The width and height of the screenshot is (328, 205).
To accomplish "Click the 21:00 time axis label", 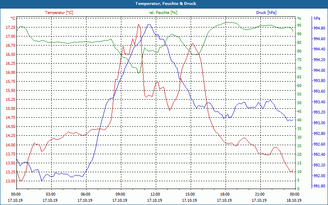I will click(260, 194).
